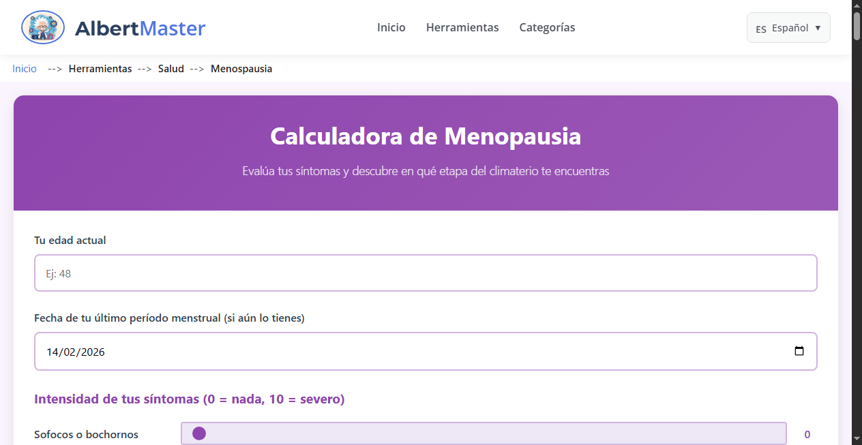The image size is (862, 445).
Task: Select the Menospausia breadcrumb label
Action: pyautogui.click(x=241, y=68)
